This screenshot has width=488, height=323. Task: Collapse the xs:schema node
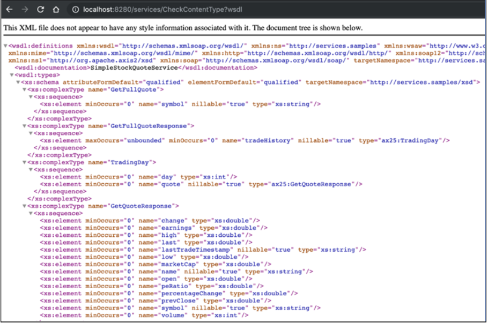pyautogui.click(x=18, y=82)
